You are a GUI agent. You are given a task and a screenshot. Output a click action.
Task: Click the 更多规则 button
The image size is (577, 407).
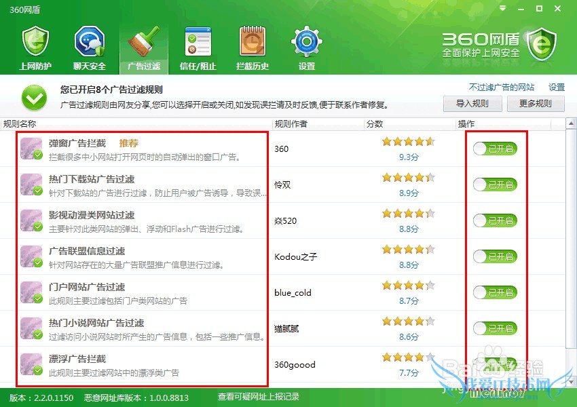click(x=536, y=104)
